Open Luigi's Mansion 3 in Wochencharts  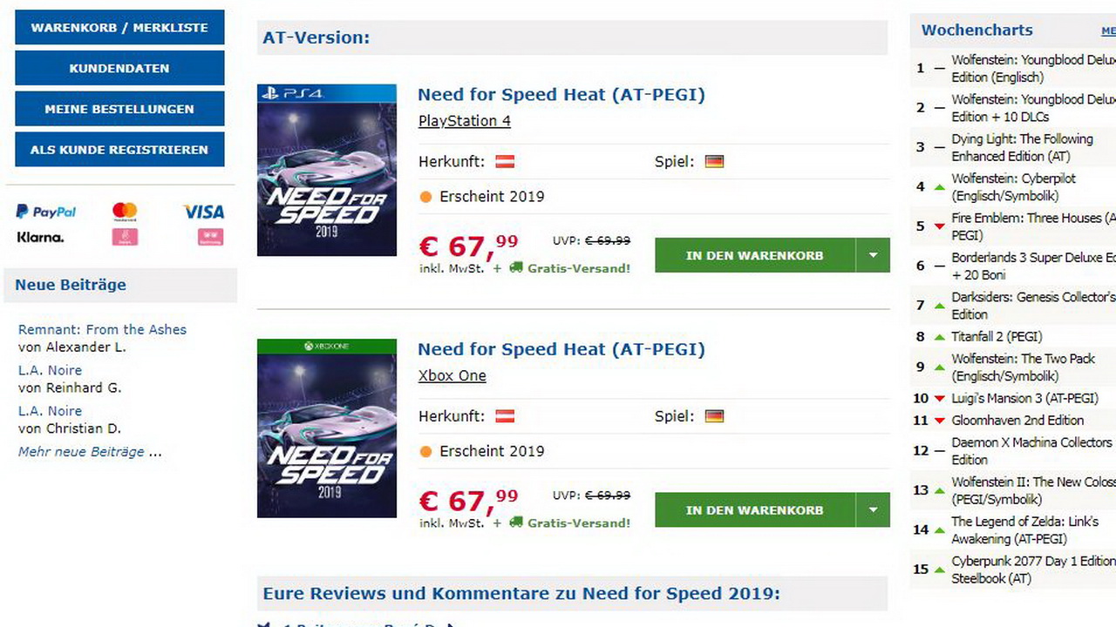point(1024,398)
